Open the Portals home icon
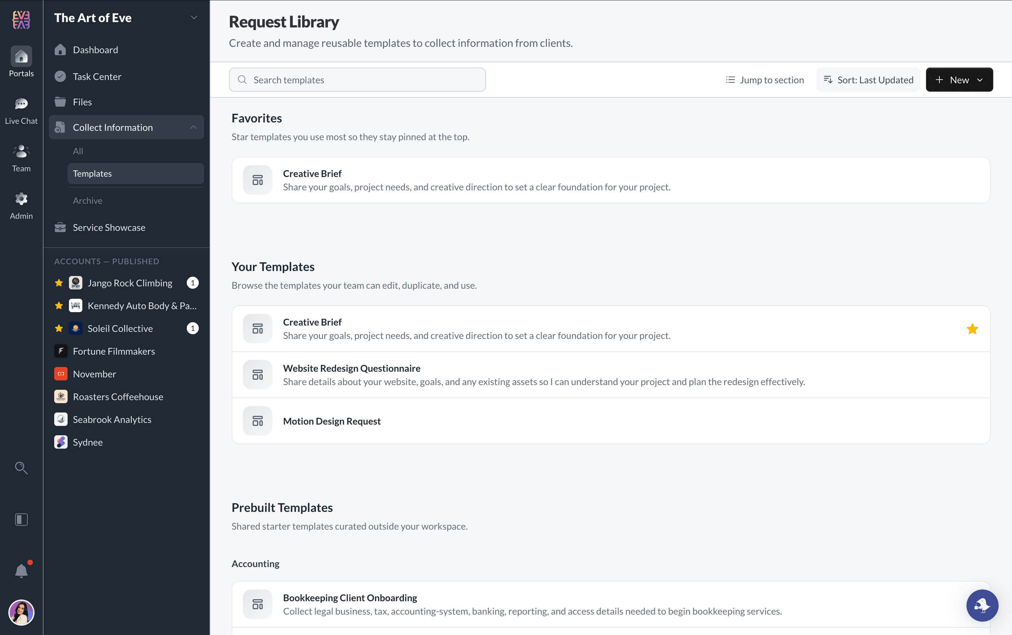 coord(21,56)
